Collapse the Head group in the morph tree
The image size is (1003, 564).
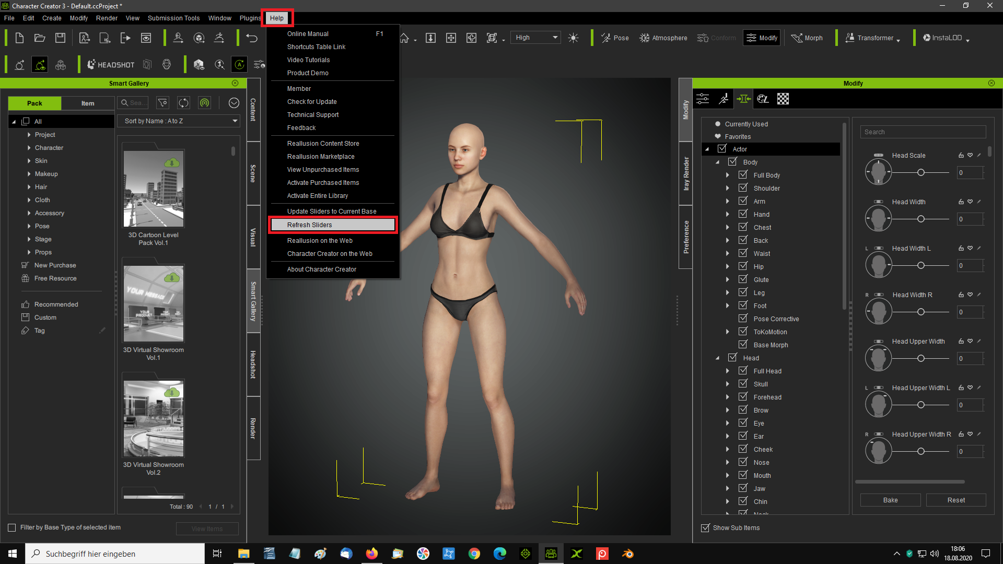click(x=717, y=358)
